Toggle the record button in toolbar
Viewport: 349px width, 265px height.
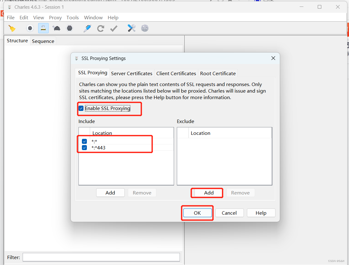[x=30, y=28]
